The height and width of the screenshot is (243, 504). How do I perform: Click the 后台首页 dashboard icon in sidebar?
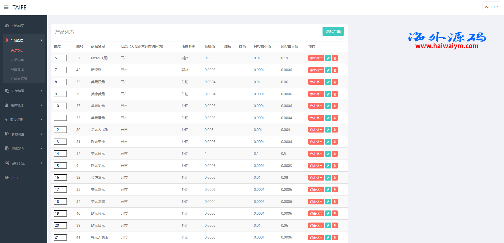tap(7, 26)
